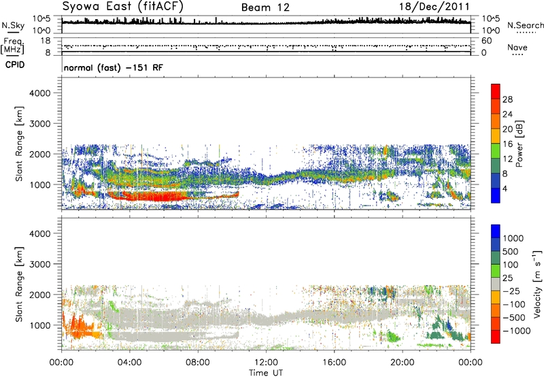Click the '18' frequency axis value
This screenshot has height=377, width=544.
point(46,41)
